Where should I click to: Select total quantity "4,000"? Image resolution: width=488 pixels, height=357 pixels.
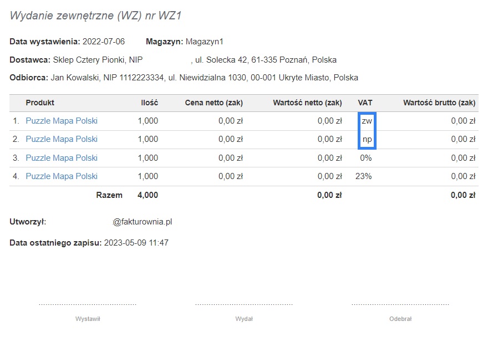148,195
